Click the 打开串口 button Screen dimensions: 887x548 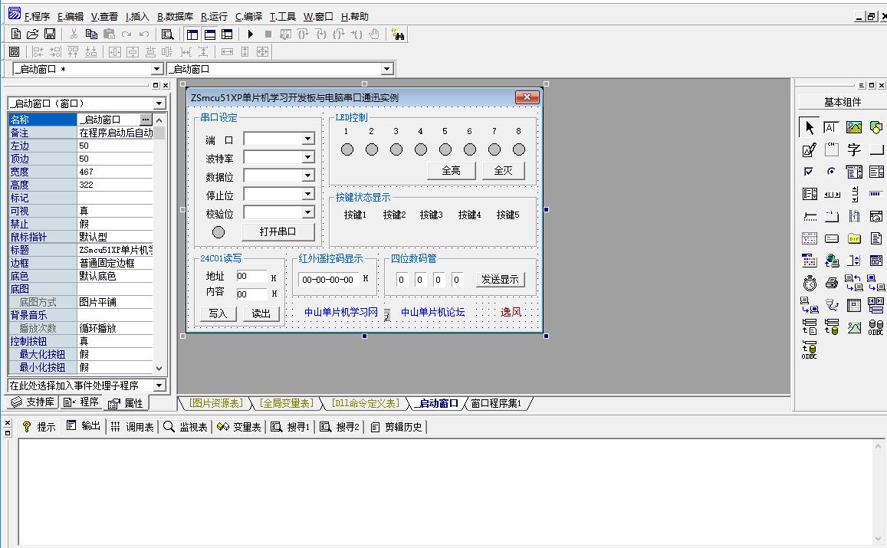(278, 231)
